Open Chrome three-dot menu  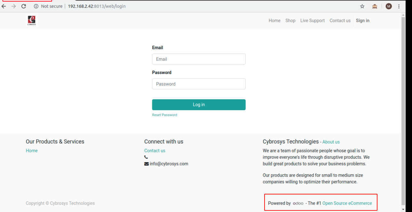[x=399, y=6]
